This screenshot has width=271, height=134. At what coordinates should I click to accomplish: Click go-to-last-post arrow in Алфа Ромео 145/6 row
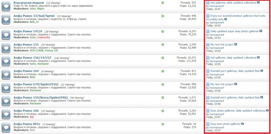[261, 31]
